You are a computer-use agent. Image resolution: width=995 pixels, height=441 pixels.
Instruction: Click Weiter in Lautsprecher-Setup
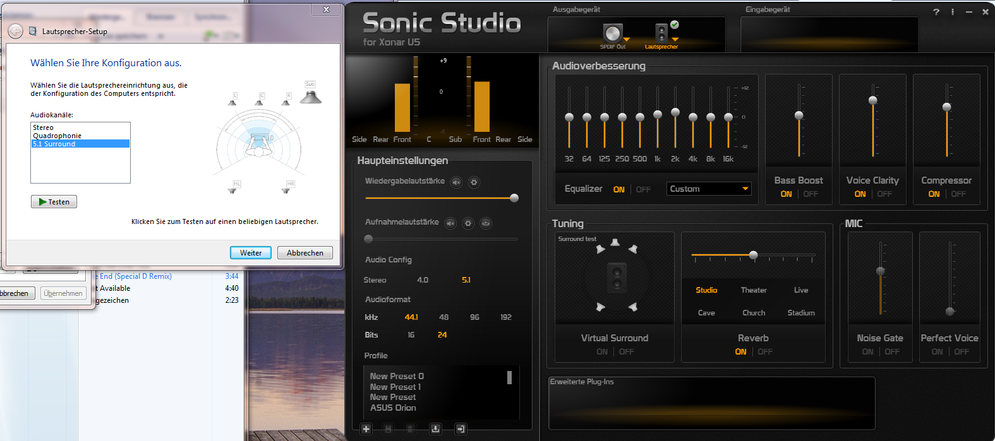[251, 253]
